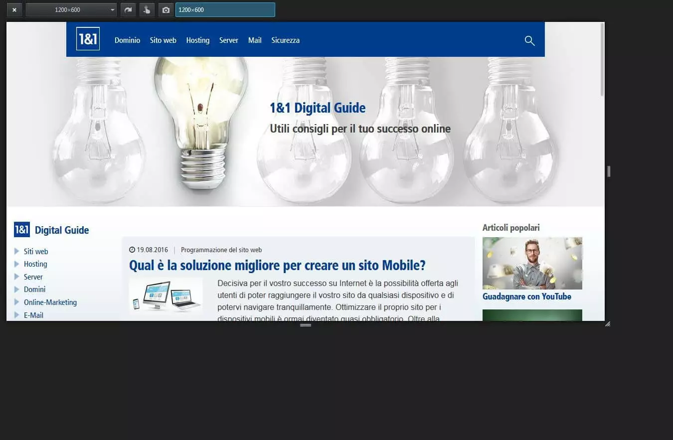Open the Sicurezza menu
The width and height of the screenshot is (673, 440).
click(286, 40)
